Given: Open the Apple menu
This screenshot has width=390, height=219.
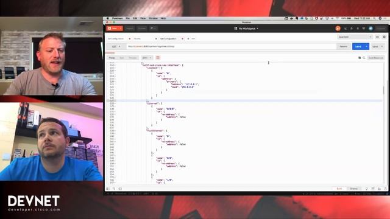Looking at the screenshot, I should [x=108, y=18].
